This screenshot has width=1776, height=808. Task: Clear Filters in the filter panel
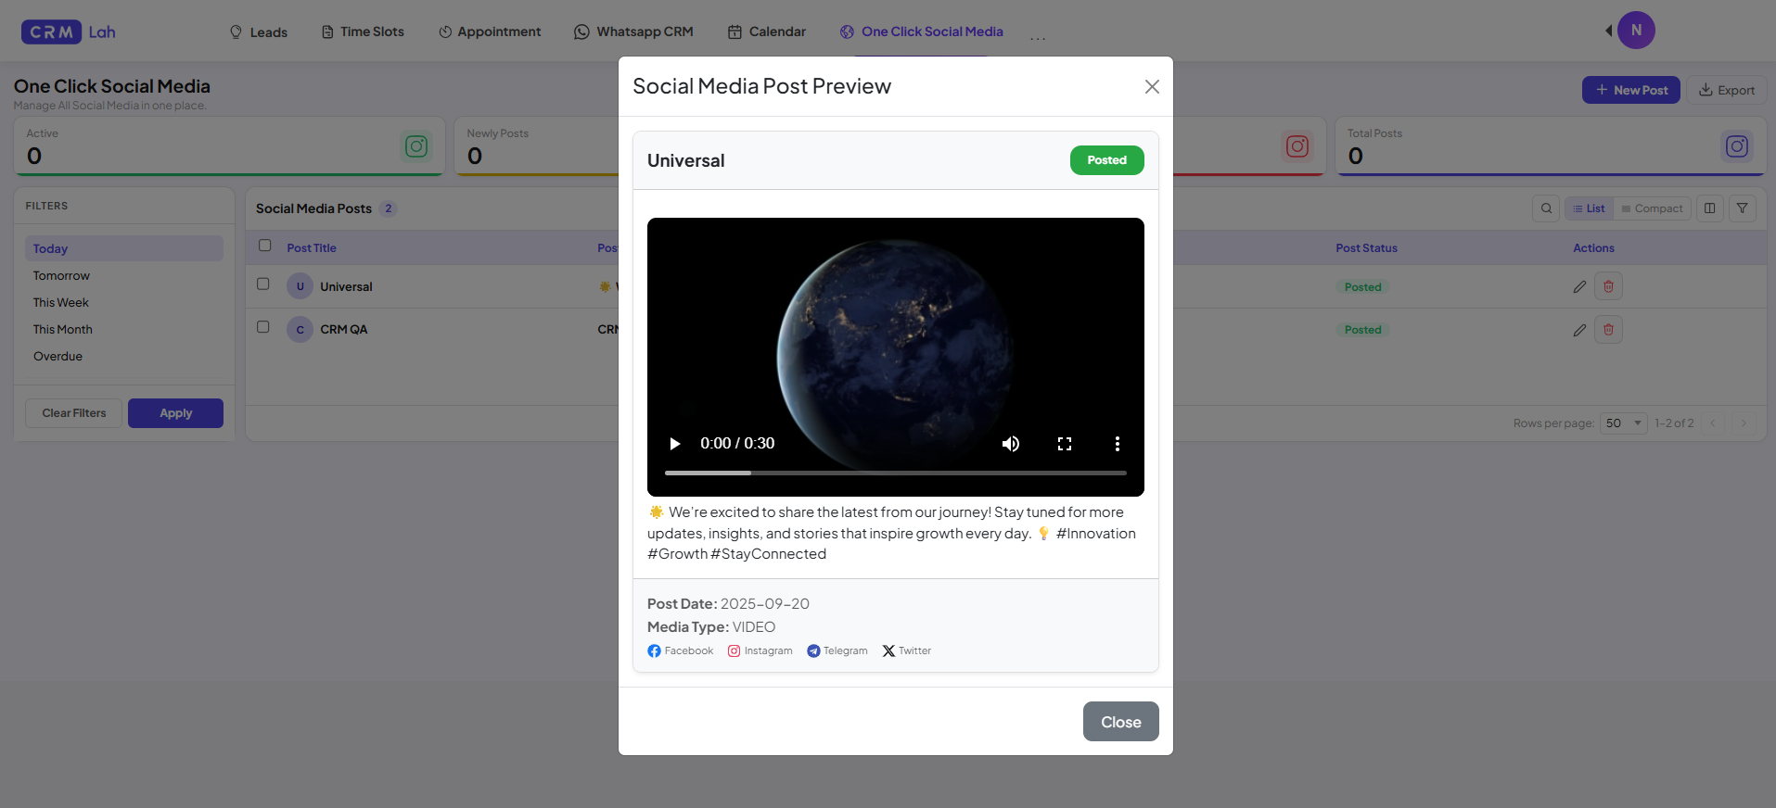74,413
